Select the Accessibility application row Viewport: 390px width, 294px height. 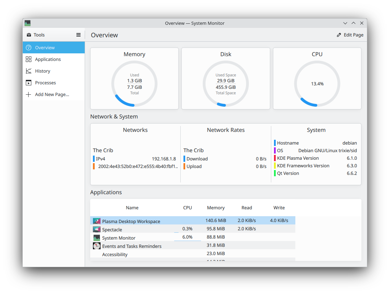[193, 253]
